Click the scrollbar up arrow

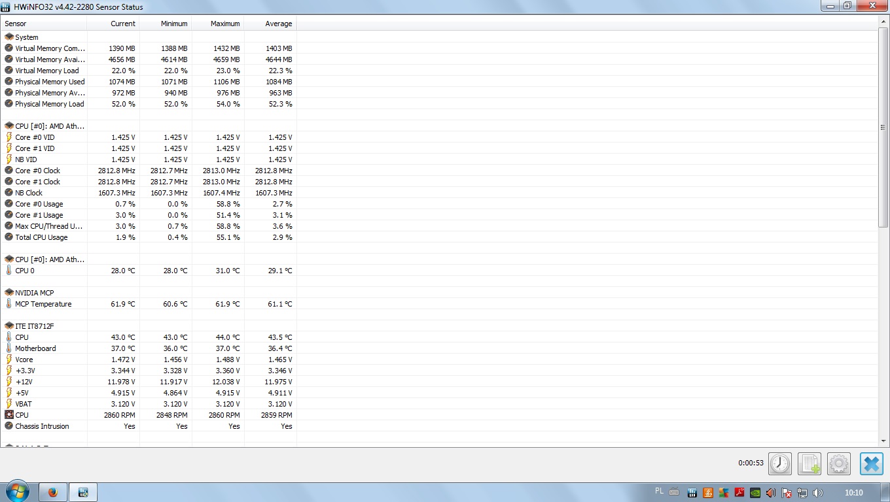click(883, 22)
